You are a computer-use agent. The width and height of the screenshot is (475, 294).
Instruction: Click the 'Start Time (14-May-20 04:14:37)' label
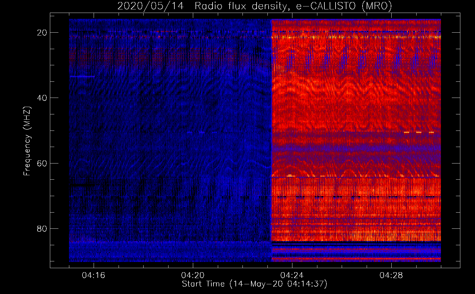255,284
